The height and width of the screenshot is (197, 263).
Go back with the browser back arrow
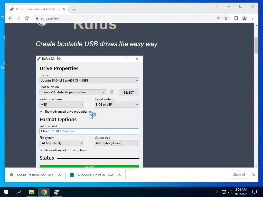click(10, 18)
